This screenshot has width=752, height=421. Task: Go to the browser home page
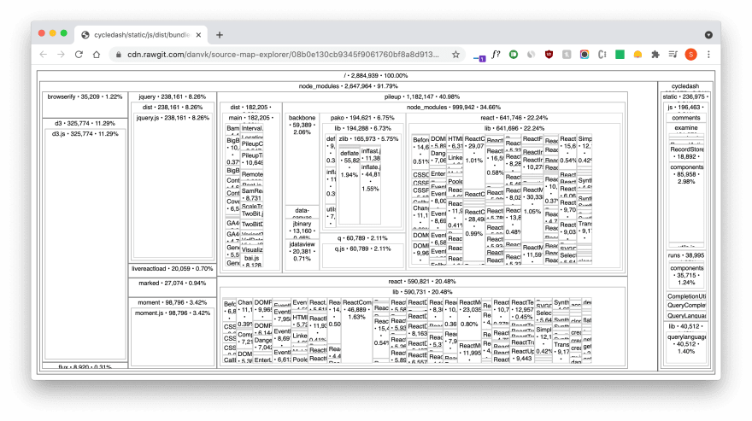pyautogui.click(x=97, y=55)
